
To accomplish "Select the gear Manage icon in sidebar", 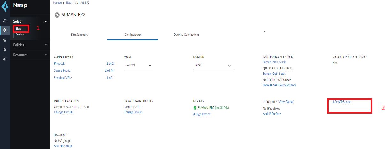I will pyautogui.click(x=5, y=30).
